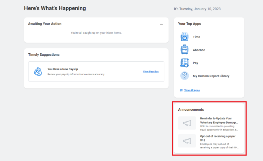Click the View All Apps link text
The image size is (263, 161).
(x=192, y=90)
